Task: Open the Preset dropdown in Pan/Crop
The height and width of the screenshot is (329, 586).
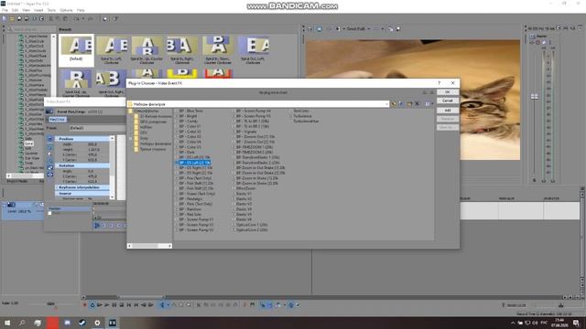Action: coord(97,128)
